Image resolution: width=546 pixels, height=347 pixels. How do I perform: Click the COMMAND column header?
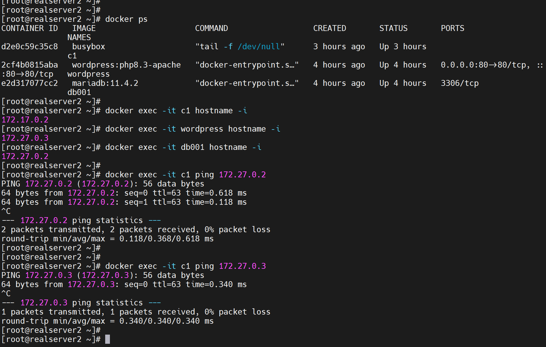coord(211,28)
